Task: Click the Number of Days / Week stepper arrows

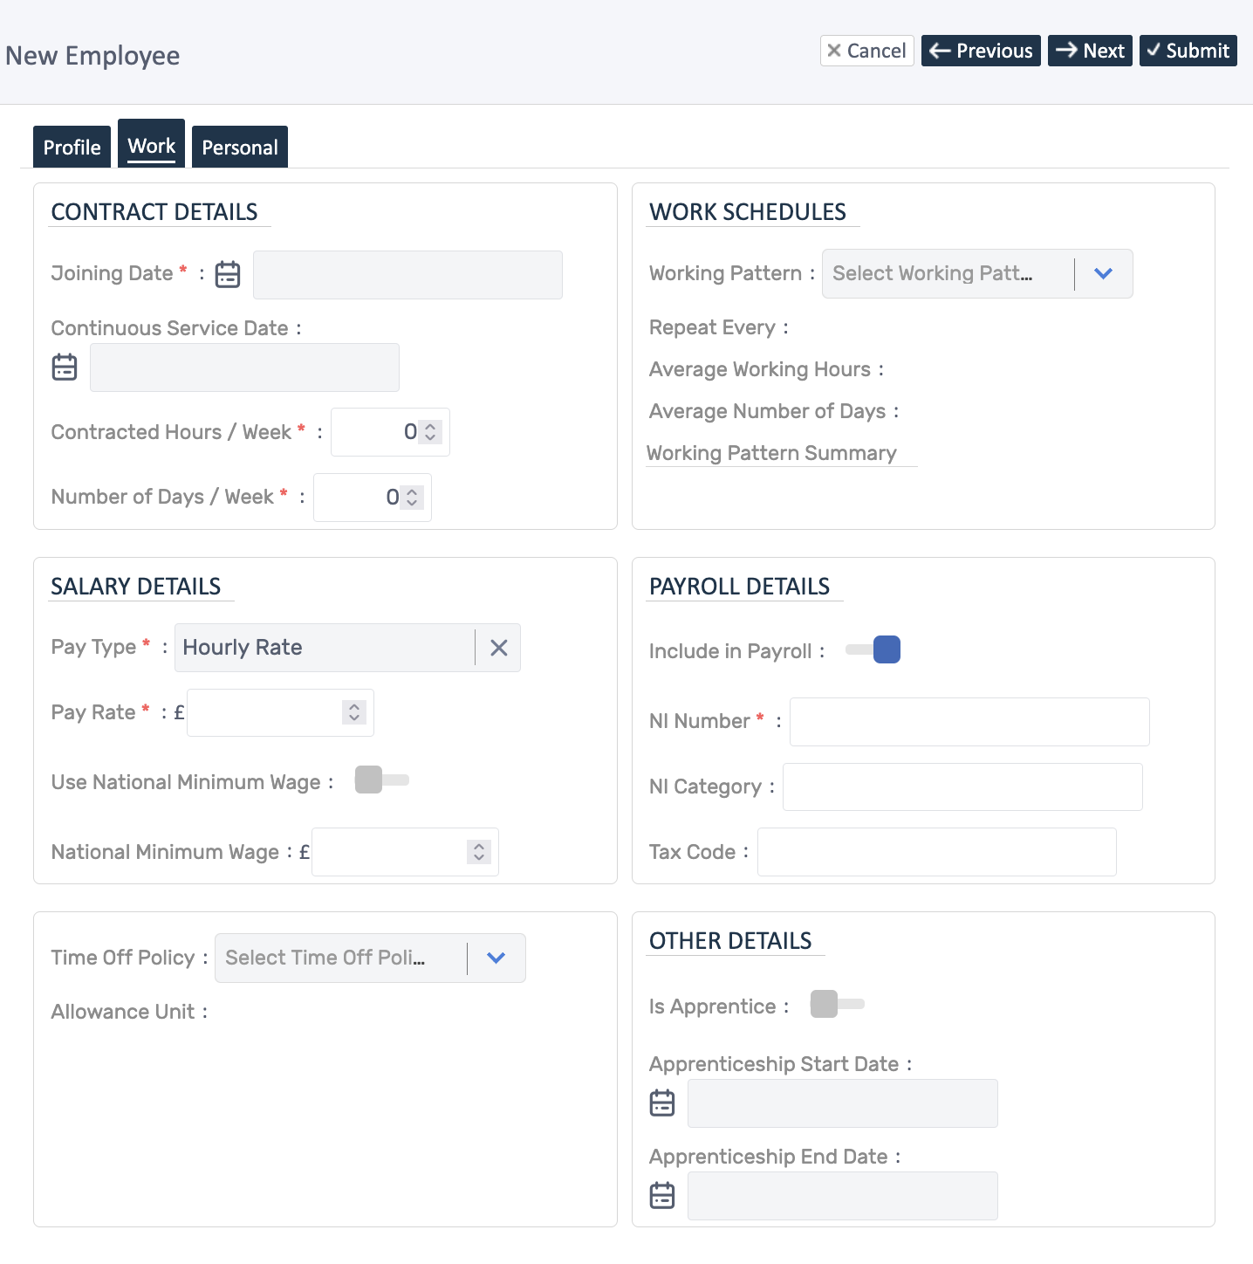Action: [x=413, y=498]
